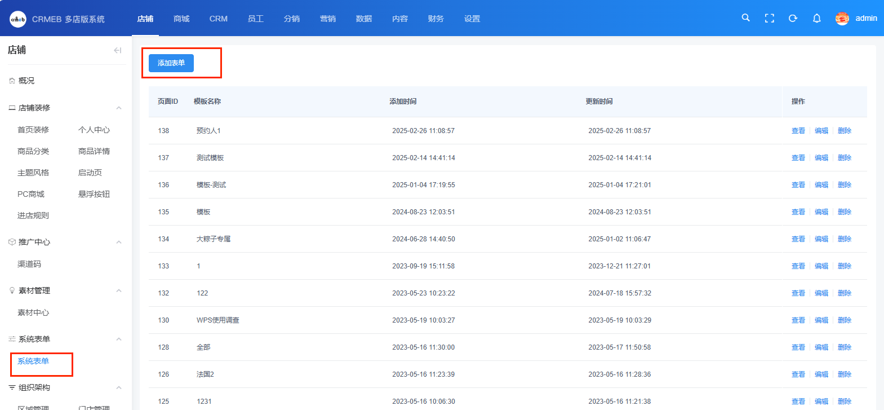Edit form 132 row
Viewport: 884px width, 410px height.
tap(821, 293)
